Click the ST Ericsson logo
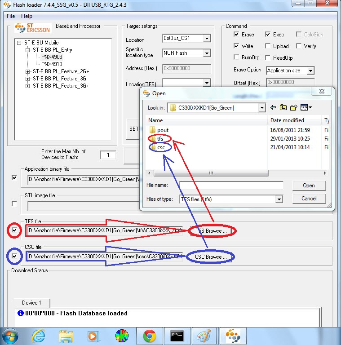 [x=33, y=28]
